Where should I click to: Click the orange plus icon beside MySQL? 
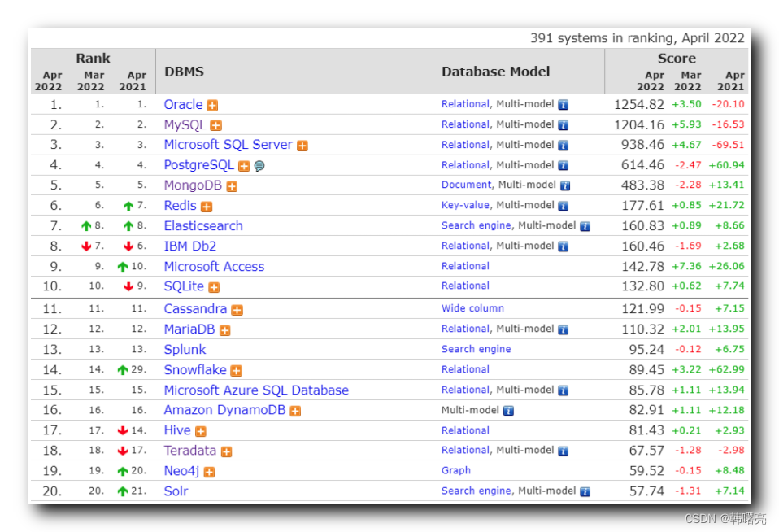(215, 125)
